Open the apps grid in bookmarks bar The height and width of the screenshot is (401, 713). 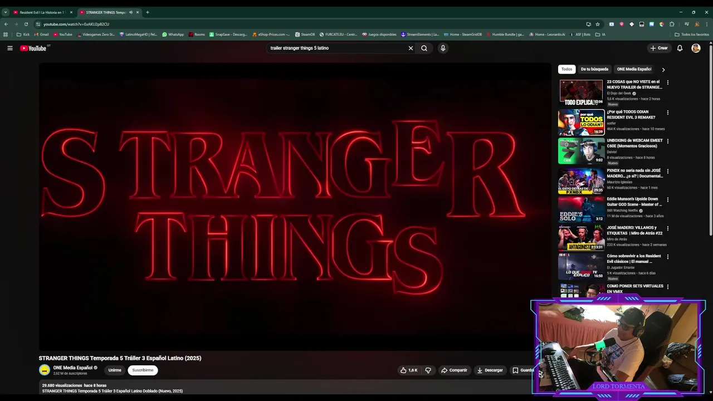point(6,35)
